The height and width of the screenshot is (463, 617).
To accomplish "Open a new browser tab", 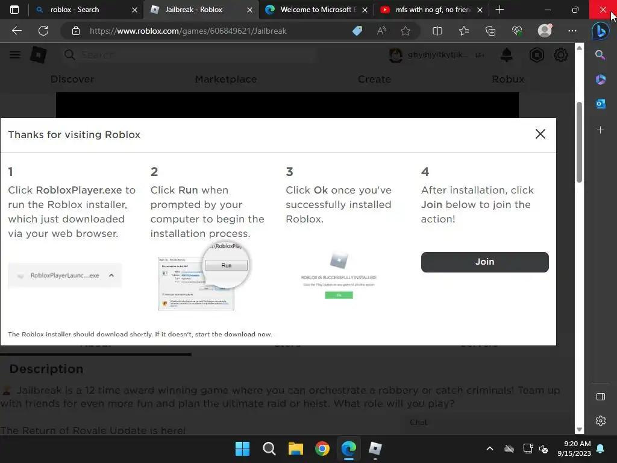I will click(500, 10).
